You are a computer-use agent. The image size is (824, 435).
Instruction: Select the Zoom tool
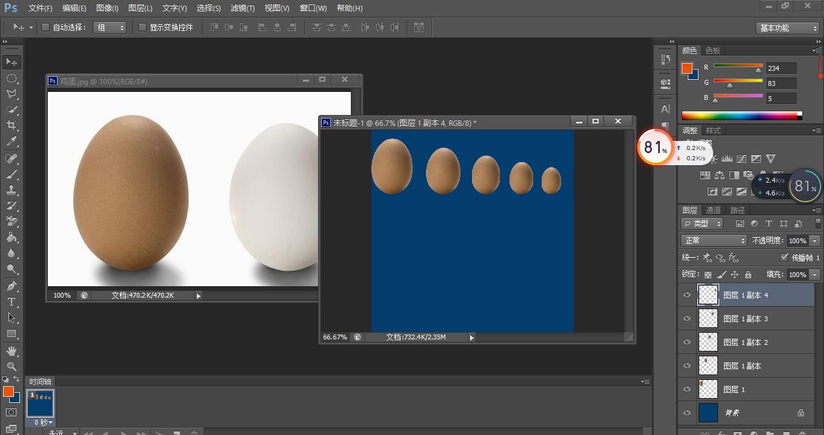pyautogui.click(x=12, y=367)
